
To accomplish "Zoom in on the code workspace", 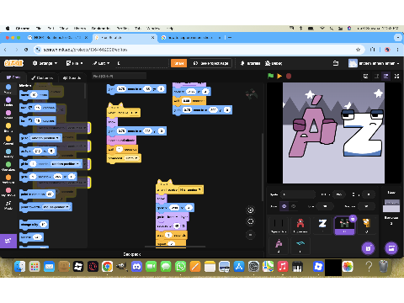I will (250, 210).
